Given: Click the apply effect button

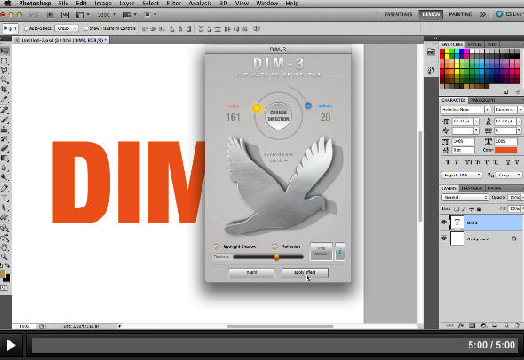Looking at the screenshot, I should pos(305,272).
